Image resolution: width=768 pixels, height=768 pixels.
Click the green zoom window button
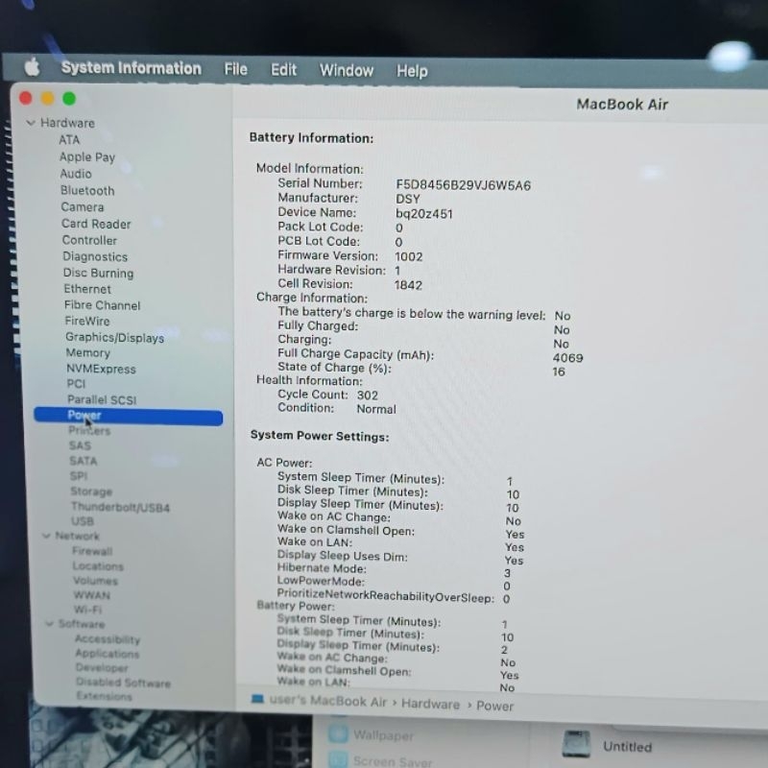pyautogui.click(x=69, y=98)
